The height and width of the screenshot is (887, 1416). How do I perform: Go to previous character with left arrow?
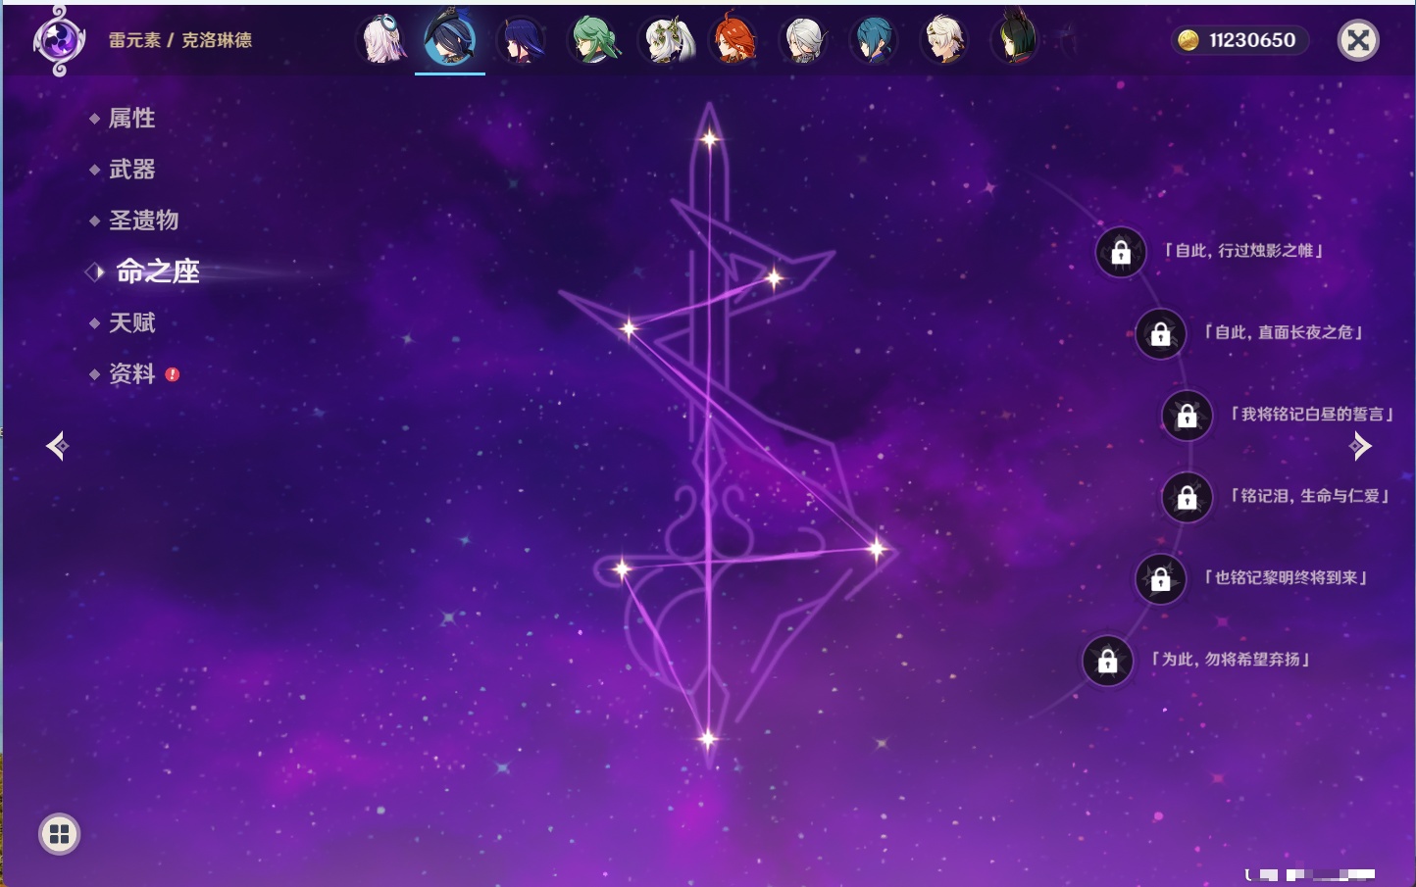point(57,446)
